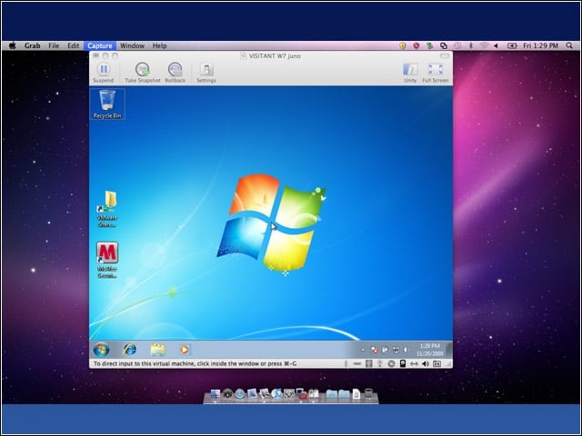Click the Wi-Fi menu bar icon
This screenshot has height=436, width=582.
pos(485,45)
